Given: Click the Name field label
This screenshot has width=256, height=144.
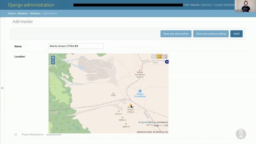Looking at the screenshot, I should (x=18, y=46).
